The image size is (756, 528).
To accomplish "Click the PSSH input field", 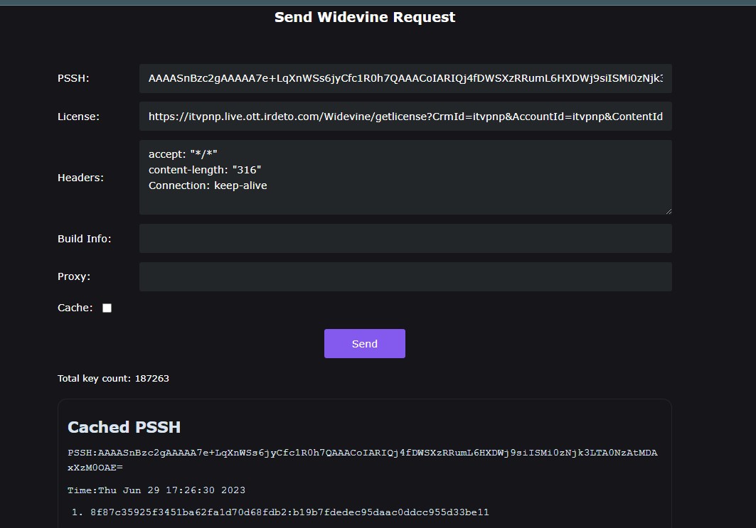I will coord(405,78).
